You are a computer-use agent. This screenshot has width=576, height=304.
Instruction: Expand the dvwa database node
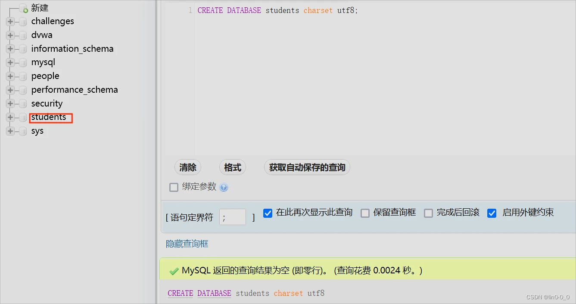point(10,35)
